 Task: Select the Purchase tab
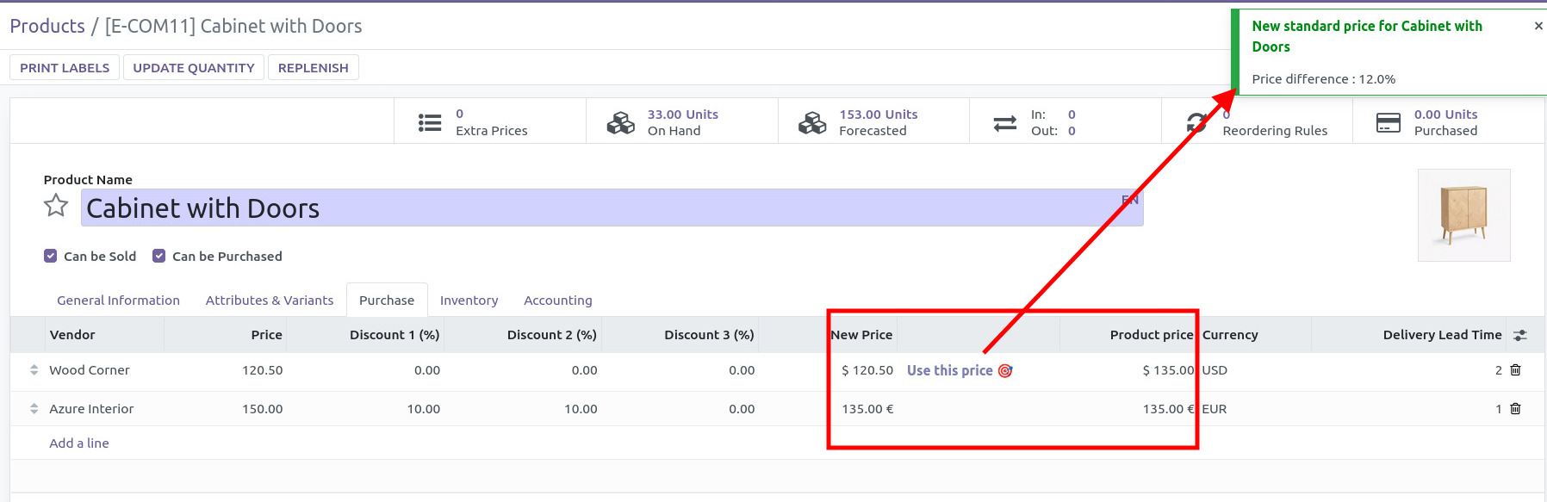pyautogui.click(x=387, y=301)
